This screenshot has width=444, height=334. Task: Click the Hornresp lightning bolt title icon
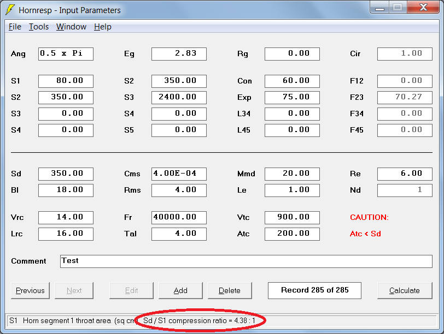coord(10,10)
